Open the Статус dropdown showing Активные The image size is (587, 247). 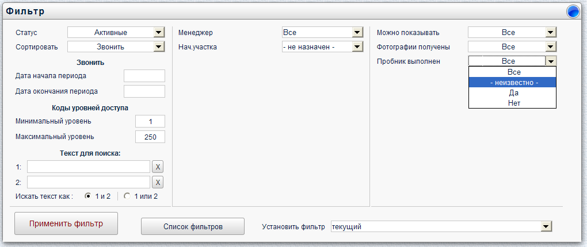pyautogui.click(x=116, y=33)
